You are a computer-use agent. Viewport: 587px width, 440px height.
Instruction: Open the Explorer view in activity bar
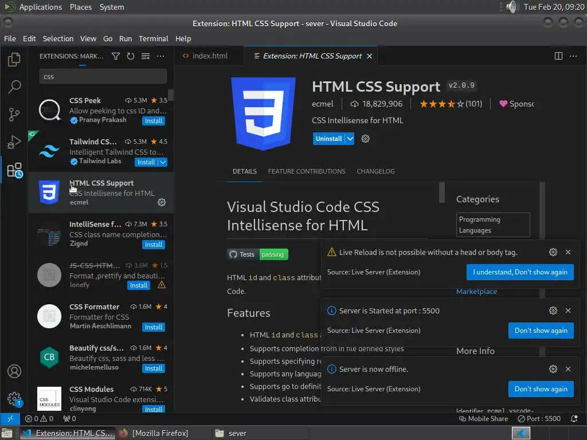point(14,59)
